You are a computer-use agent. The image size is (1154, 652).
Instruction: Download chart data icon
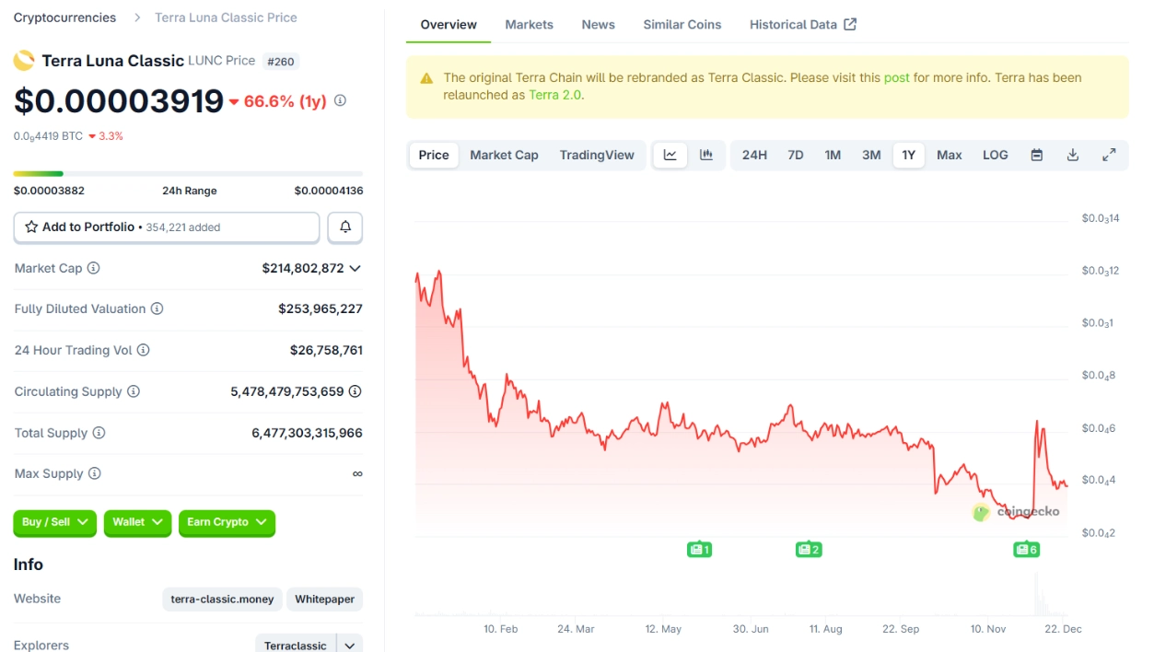click(x=1072, y=155)
